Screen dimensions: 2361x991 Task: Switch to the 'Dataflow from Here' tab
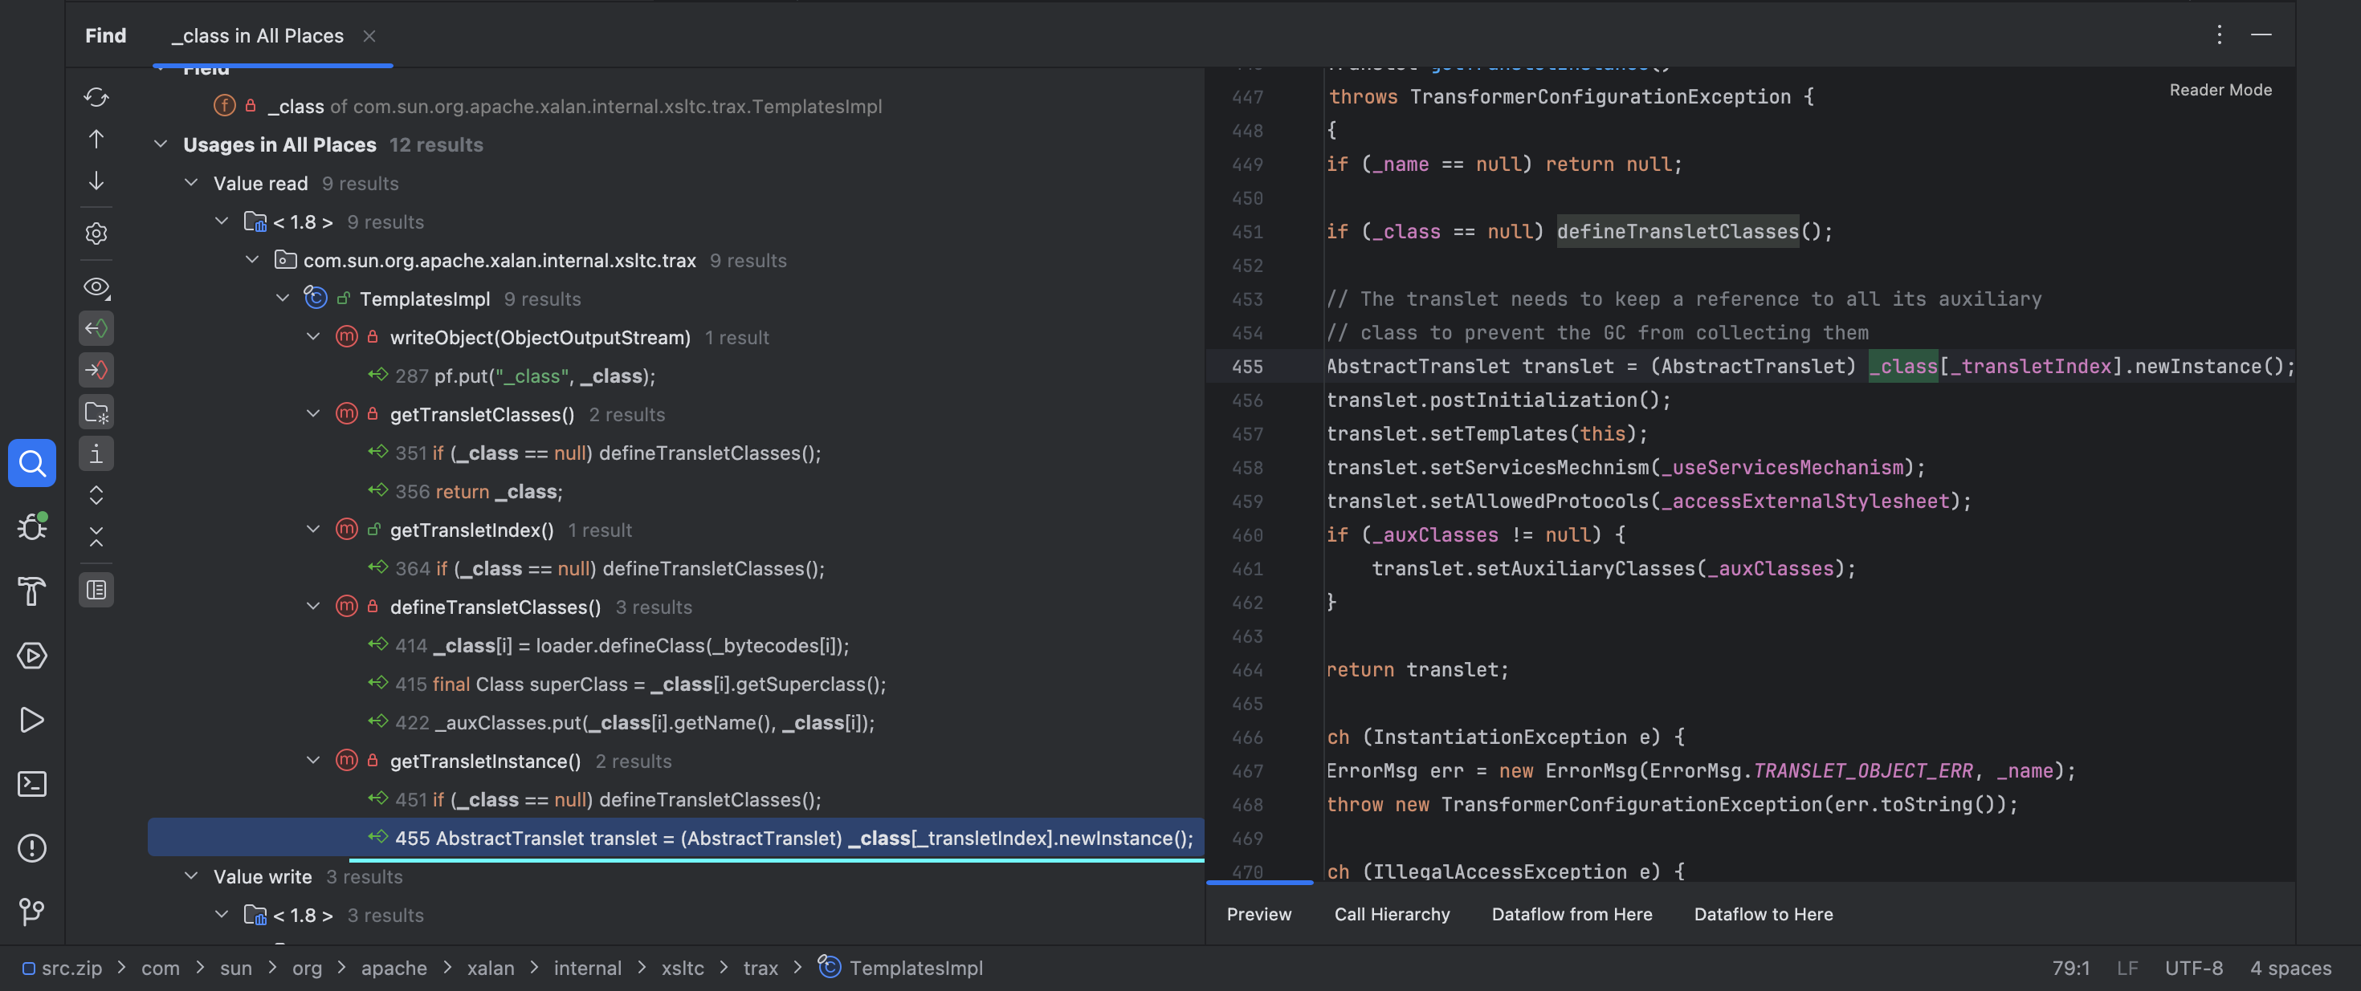1571,914
